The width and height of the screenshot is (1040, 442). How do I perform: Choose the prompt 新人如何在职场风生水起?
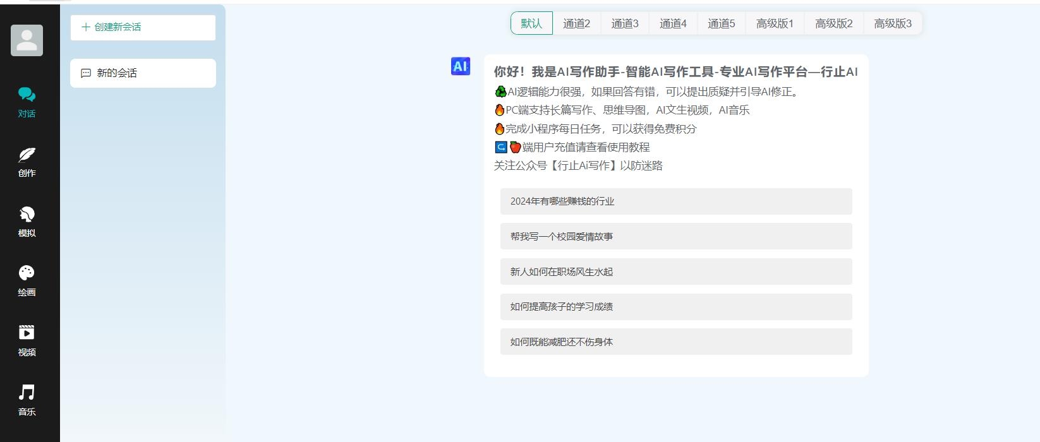676,272
